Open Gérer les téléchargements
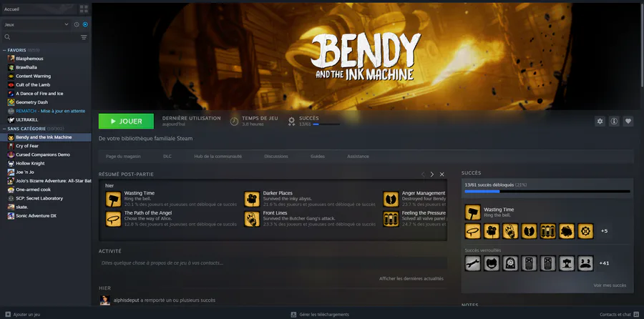The height and width of the screenshot is (319, 644). point(320,315)
